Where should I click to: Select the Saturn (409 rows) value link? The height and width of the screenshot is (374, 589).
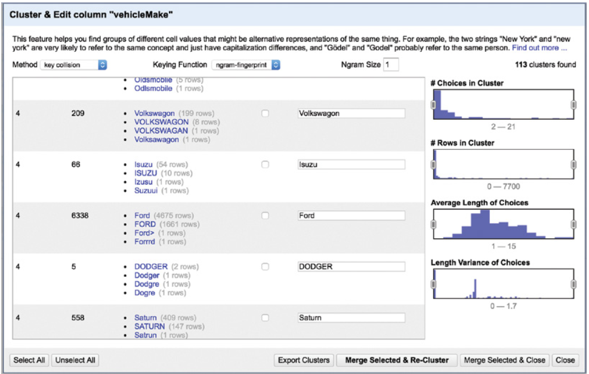[146, 318]
